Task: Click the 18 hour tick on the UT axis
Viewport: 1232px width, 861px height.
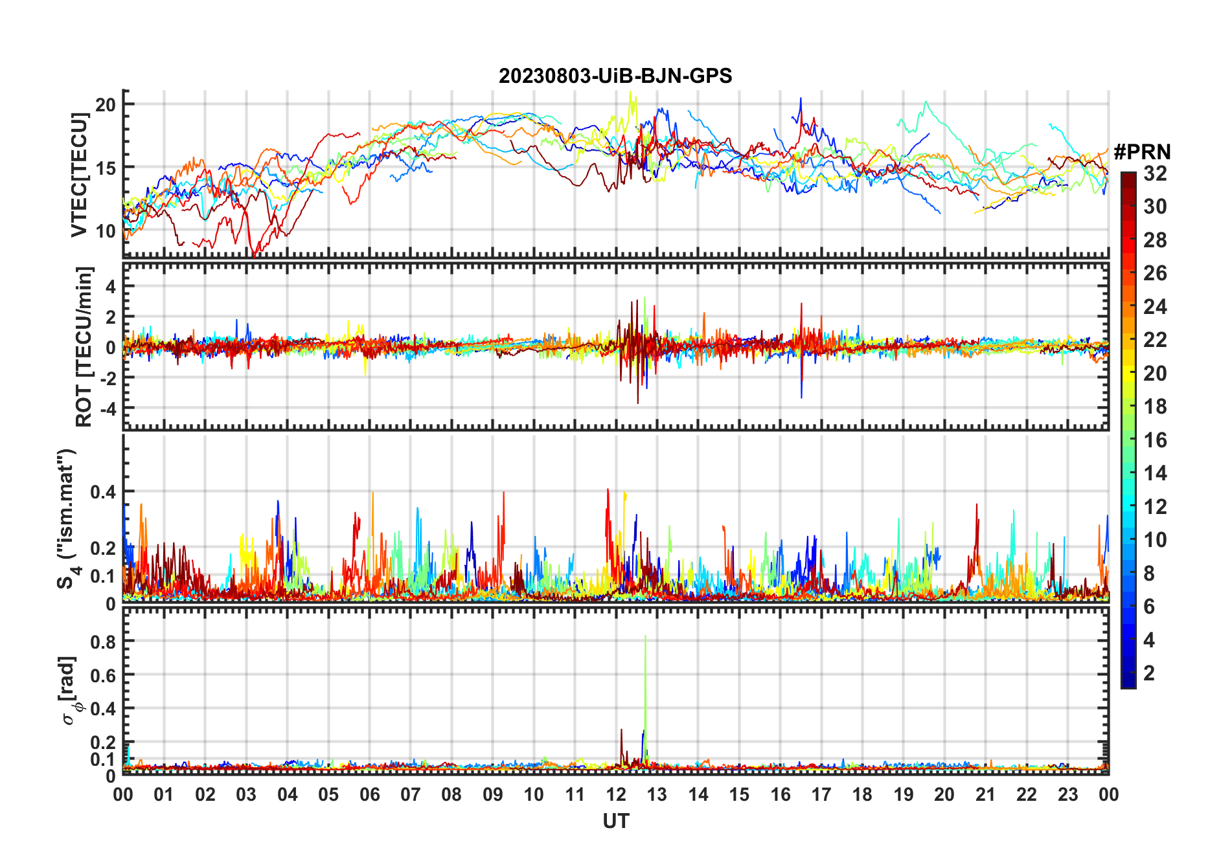Action: click(862, 795)
